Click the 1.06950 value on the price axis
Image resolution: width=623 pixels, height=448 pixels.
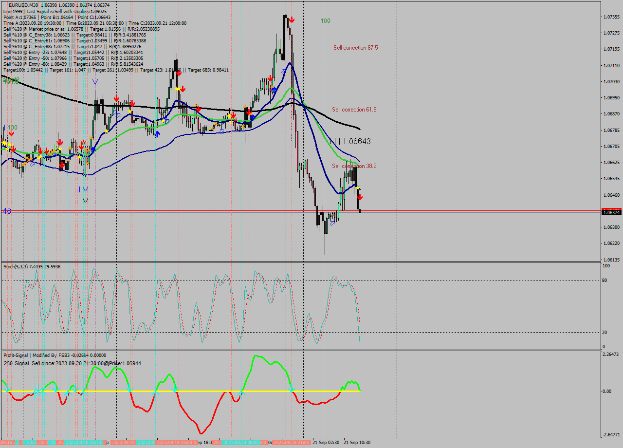(x=612, y=98)
